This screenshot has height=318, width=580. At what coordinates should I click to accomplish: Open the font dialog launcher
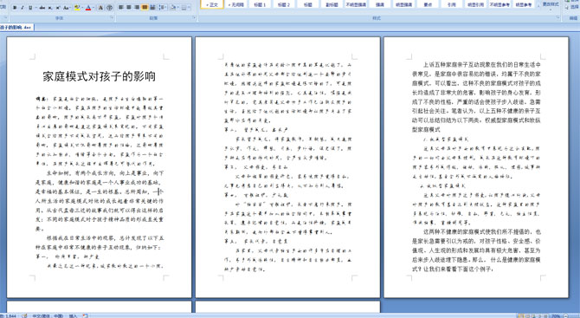tap(112, 17)
